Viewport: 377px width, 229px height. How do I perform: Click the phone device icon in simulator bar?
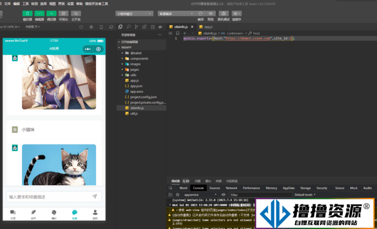101,27
